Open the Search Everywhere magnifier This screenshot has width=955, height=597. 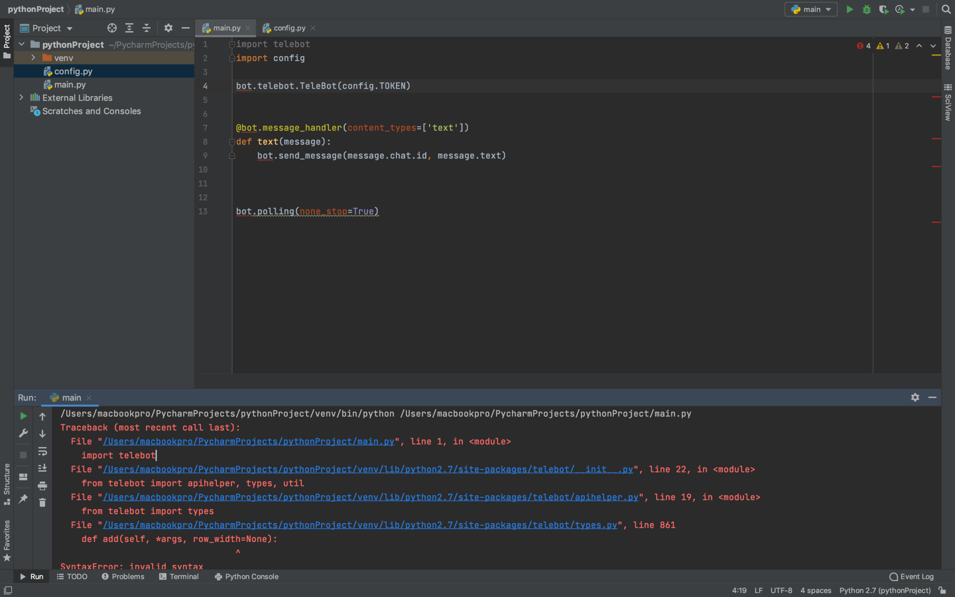click(x=946, y=9)
